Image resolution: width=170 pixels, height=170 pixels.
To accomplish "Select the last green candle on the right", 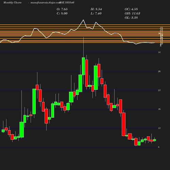I will tap(155, 140).
